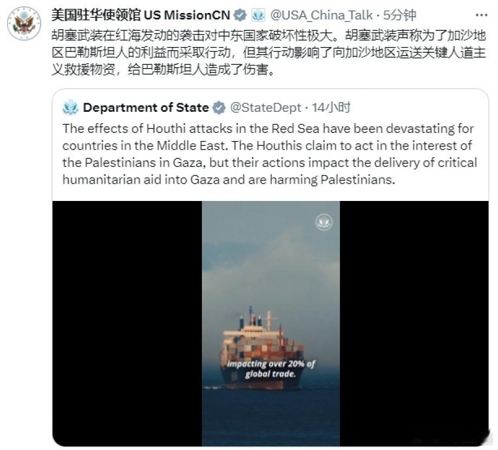This screenshot has height=450, width=498.
Task: Open the quoted tweet English text
Action: coord(270,154)
